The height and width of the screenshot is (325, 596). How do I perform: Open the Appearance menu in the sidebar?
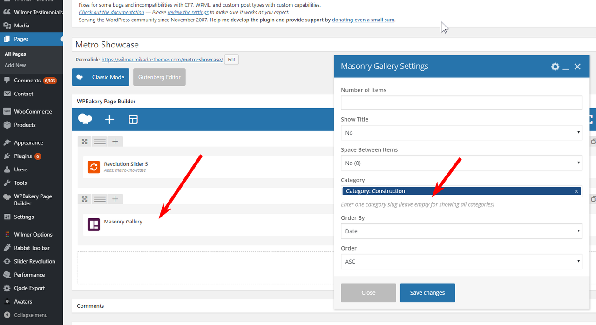coord(31,143)
